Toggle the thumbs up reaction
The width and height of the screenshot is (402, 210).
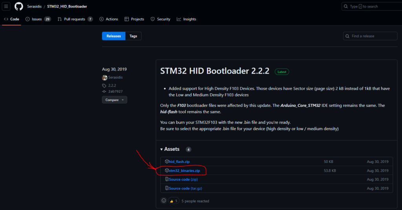coord(174,201)
